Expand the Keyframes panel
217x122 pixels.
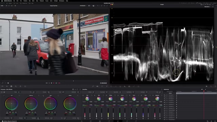click(216, 89)
